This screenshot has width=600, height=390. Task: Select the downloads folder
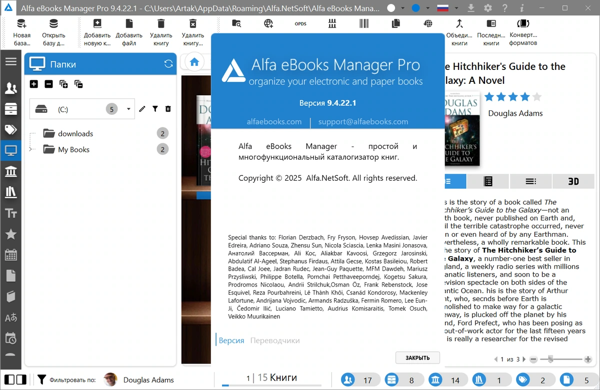[75, 133]
